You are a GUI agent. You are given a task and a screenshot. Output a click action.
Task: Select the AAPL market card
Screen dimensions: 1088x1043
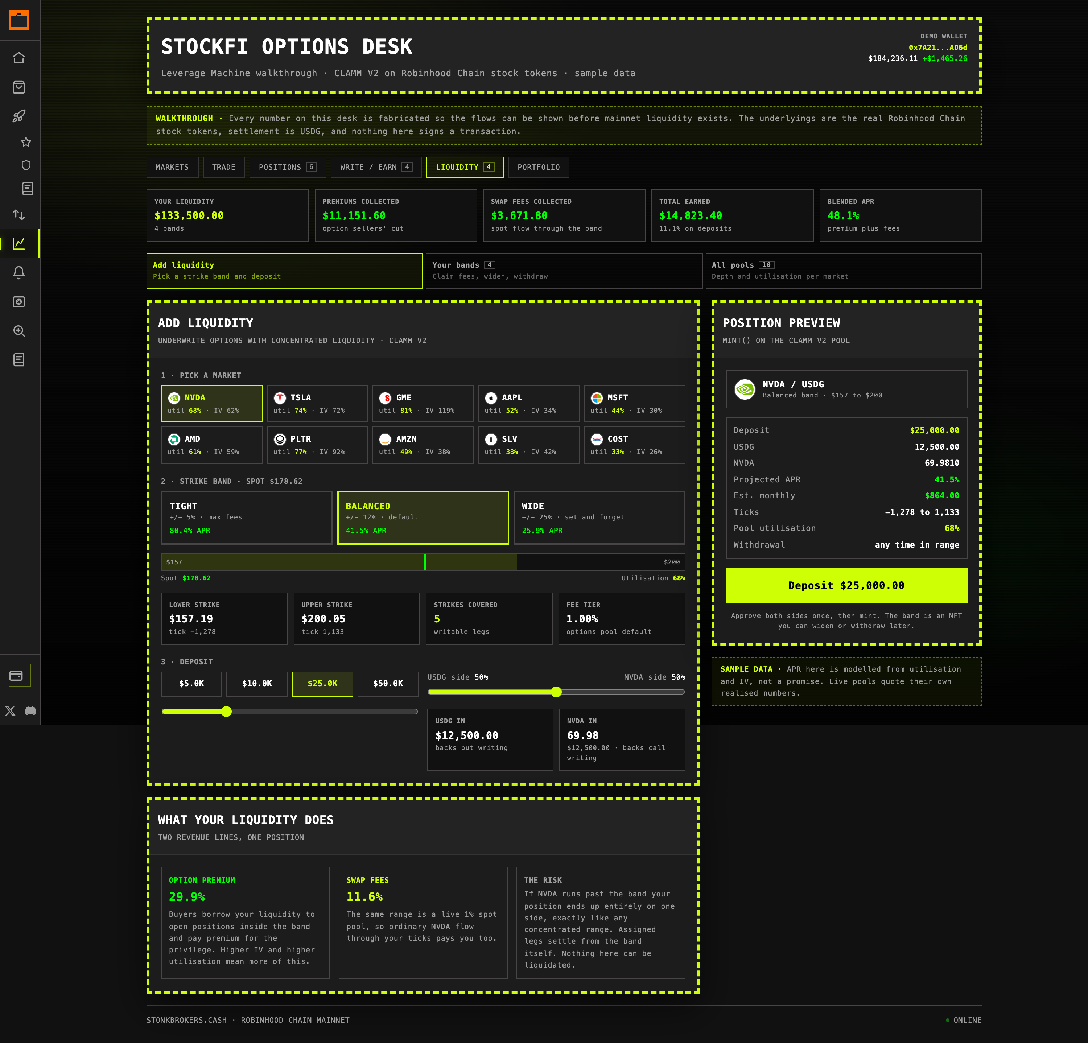tap(528, 404)
